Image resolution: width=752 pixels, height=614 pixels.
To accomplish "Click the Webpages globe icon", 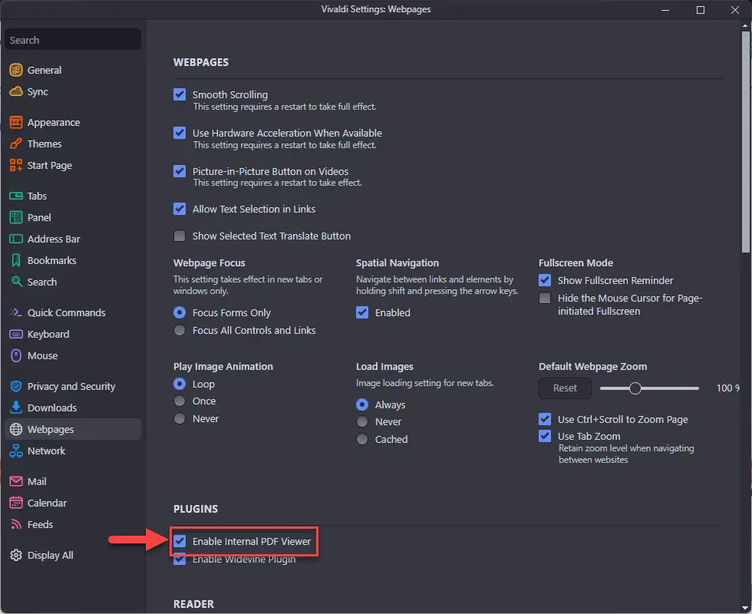I will (16, 429).
